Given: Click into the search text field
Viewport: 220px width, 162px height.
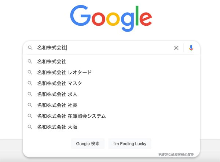Looking at the screenshot, I should (104, 48).
